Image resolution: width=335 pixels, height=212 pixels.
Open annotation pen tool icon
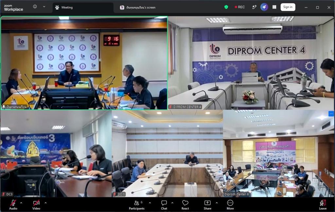click(254, 7)
